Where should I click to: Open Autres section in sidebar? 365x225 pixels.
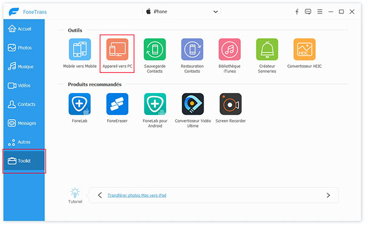click(24, 142)
